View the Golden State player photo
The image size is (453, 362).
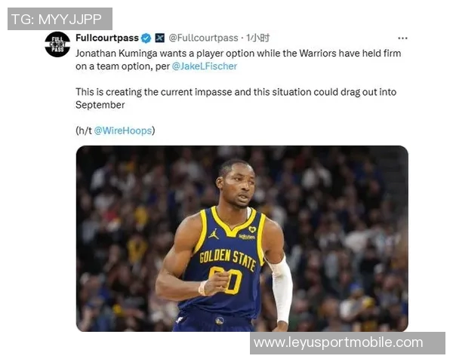[x=242, y=238]
